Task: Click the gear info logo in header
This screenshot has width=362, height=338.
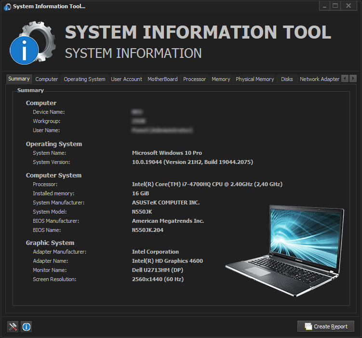Action: [33, 43]
